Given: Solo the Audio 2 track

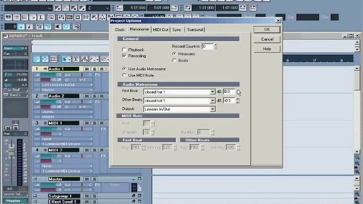Looking at the screenshot, I should pyautogui.click(x=95, y=96).
